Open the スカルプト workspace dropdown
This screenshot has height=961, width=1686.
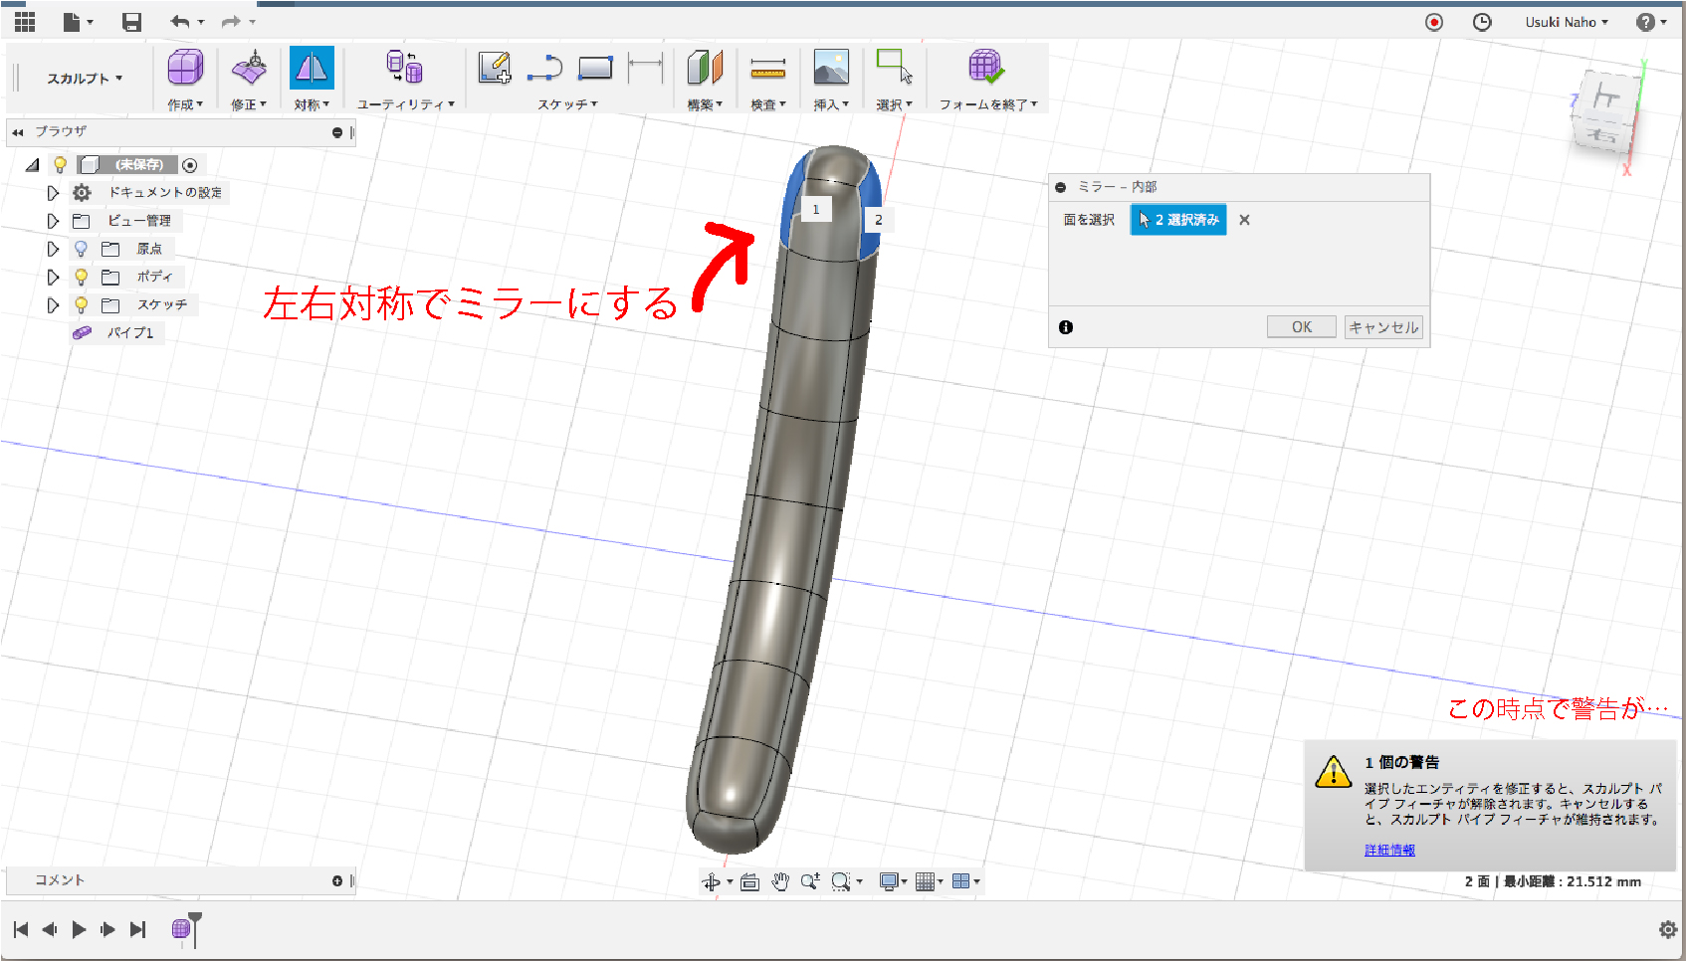pyautogui.click(x=85, y=78)
